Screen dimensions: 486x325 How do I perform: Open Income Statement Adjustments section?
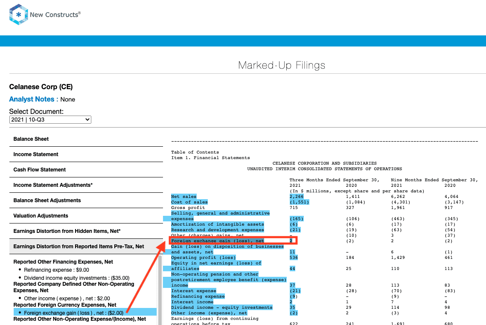point(86,185)
